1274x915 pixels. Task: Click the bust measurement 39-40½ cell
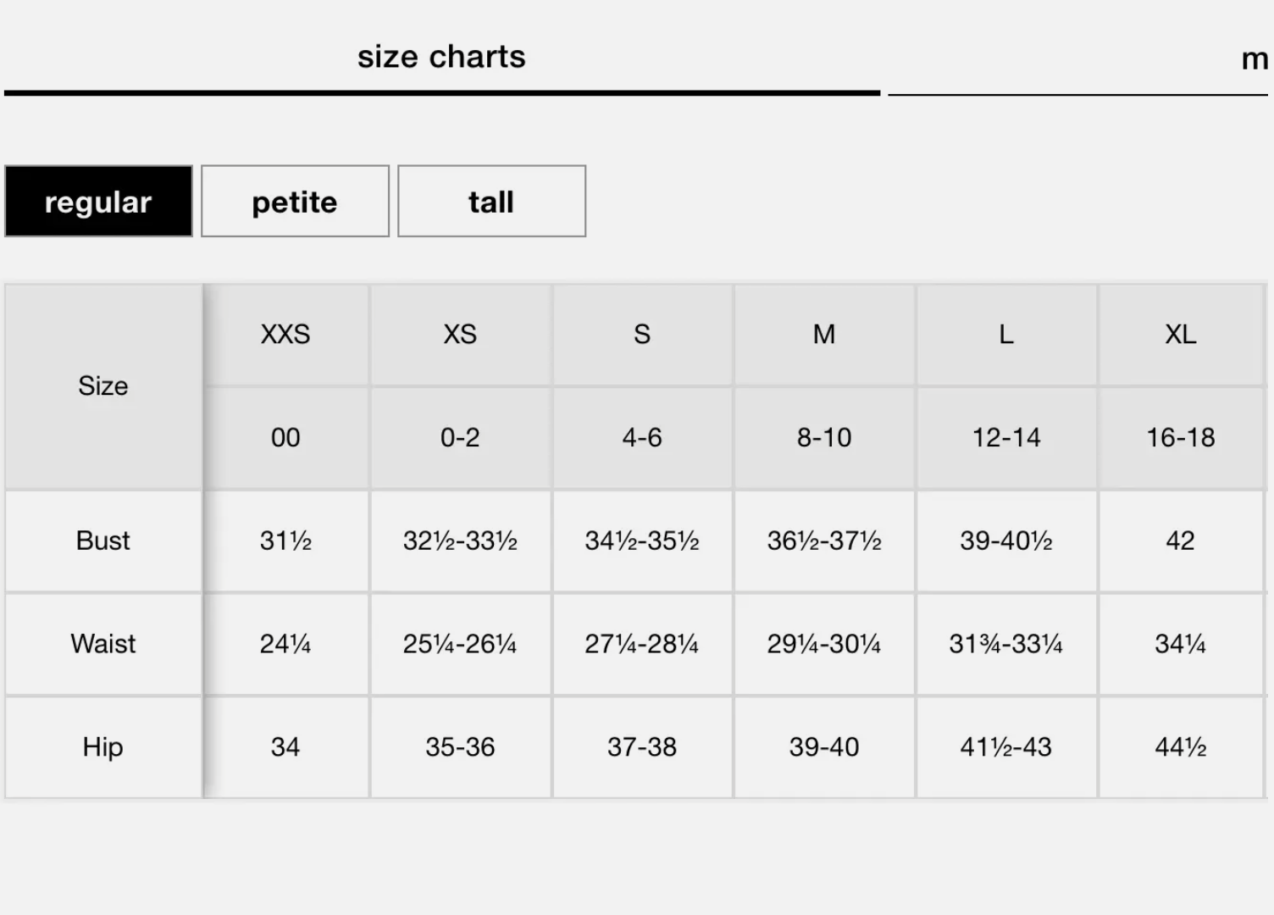click(1006, 541)
